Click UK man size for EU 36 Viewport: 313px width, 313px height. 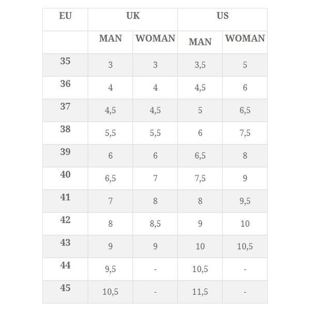(110, 88)
